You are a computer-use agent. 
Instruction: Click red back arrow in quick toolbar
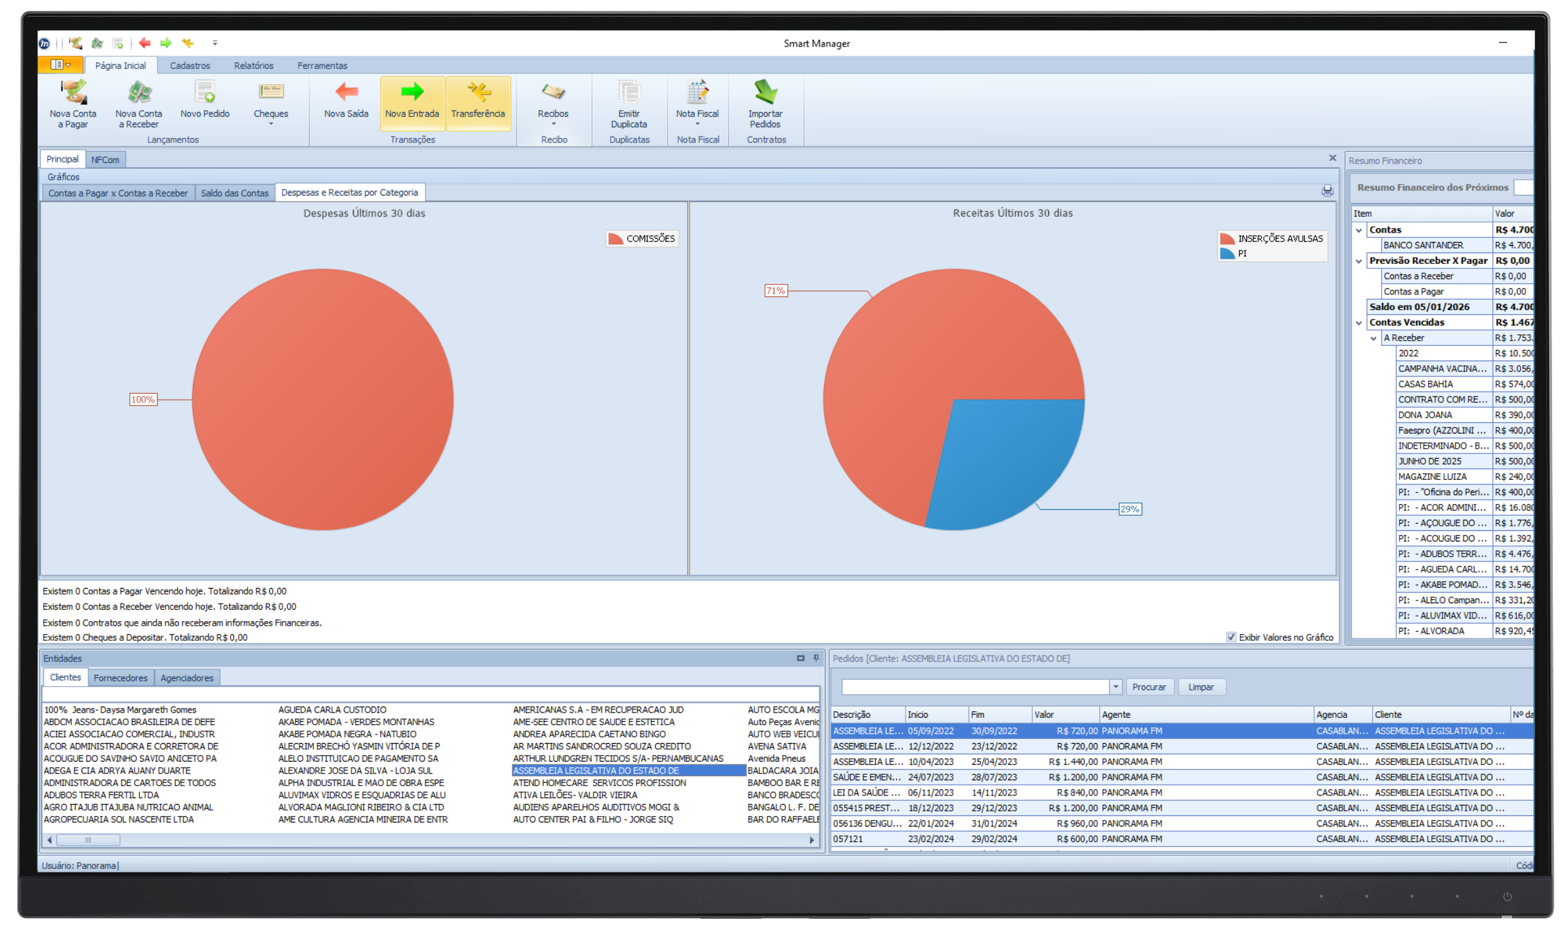tap(145, 44)
